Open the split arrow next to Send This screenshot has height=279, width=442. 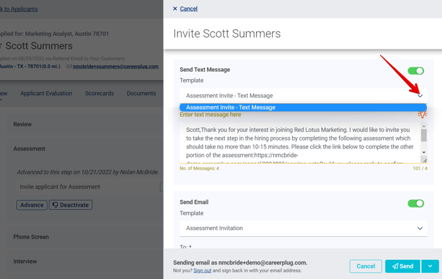coord(430,266)
